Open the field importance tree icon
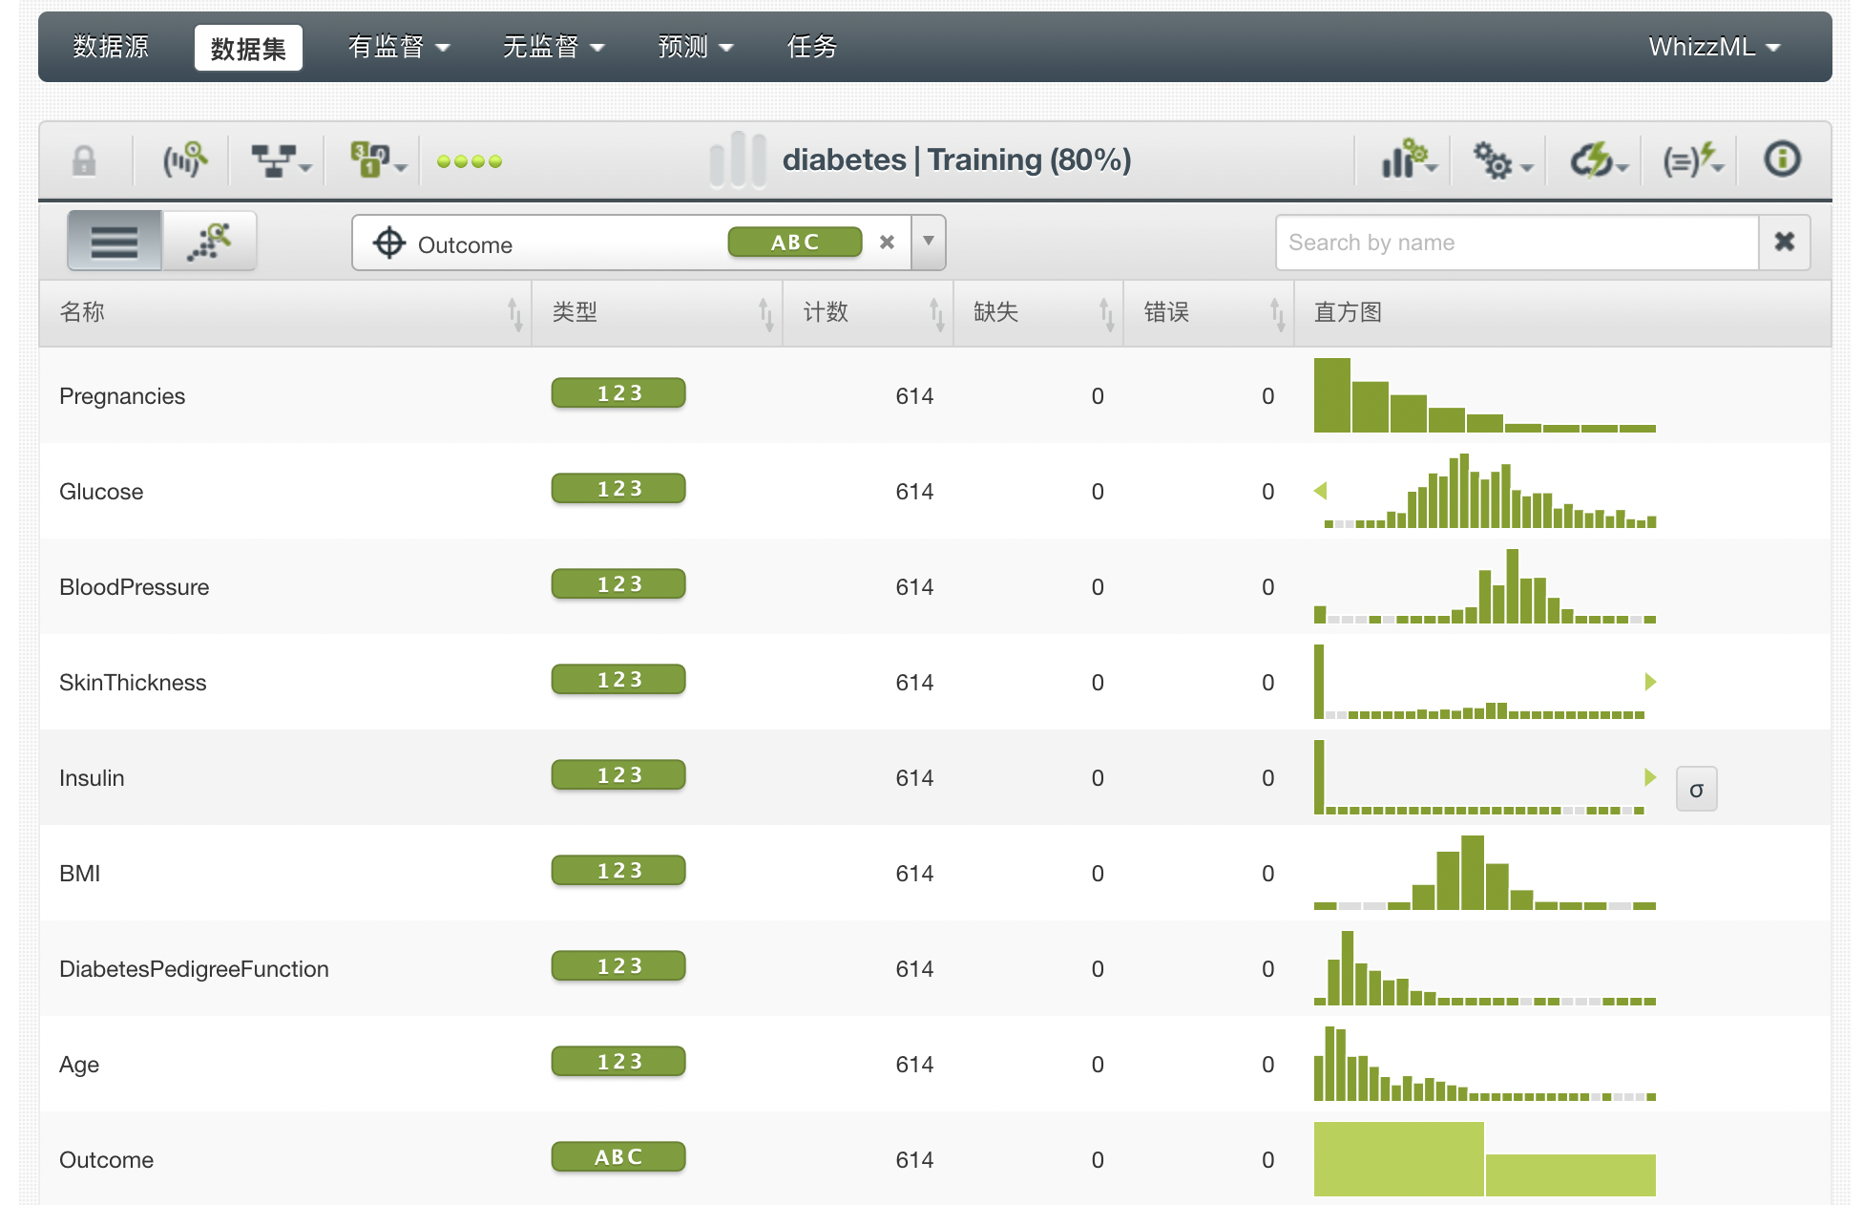Screen dimensions: 1863x1205 click(x=272, y=159)
